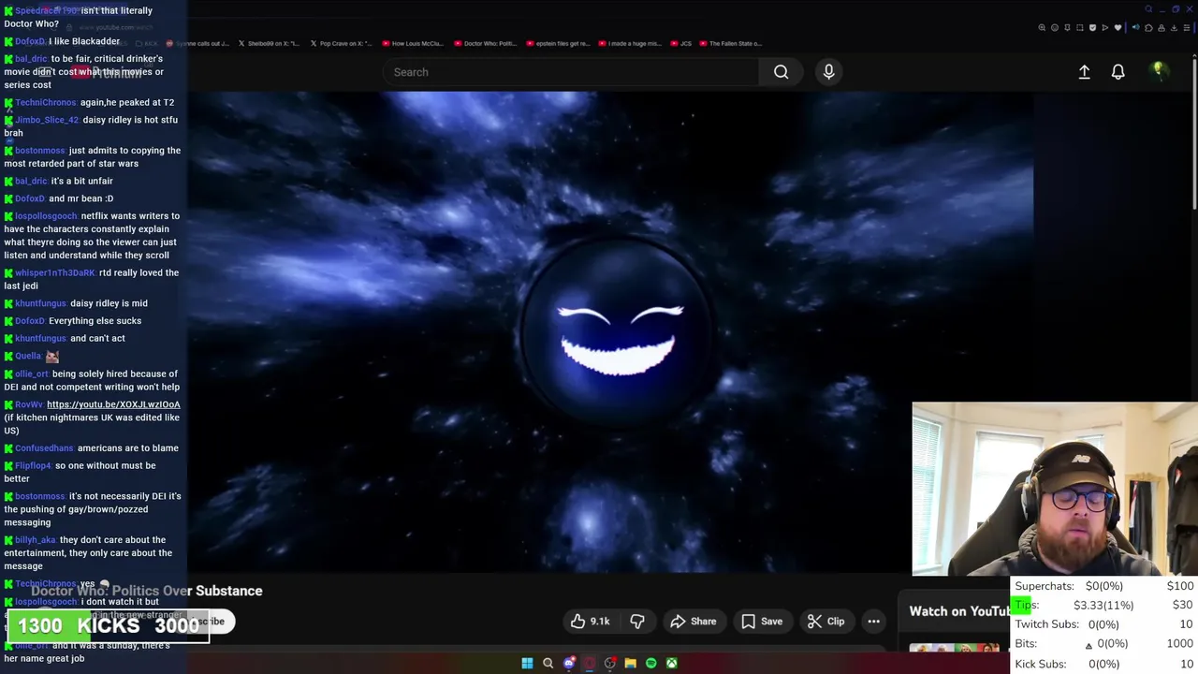Open Xbox app from taskbar

point(671,663)
